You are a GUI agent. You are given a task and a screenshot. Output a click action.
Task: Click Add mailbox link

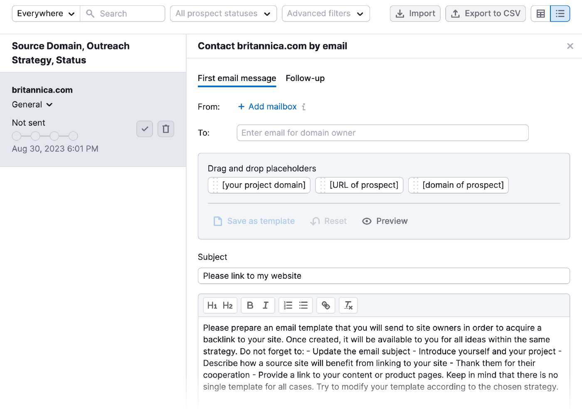(x=267, y=106)
